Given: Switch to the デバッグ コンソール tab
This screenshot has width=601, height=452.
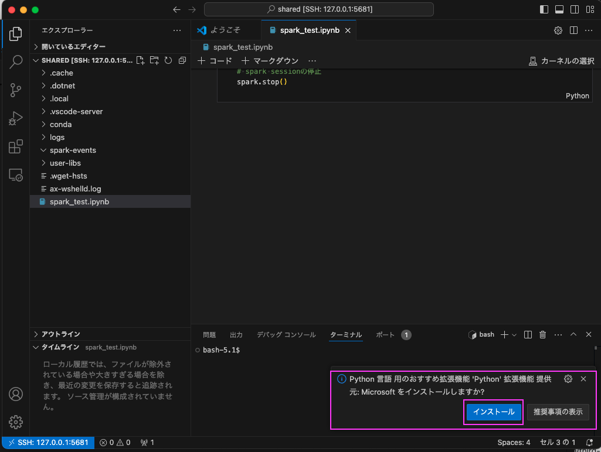Looking at the screenshot, I should point(286,335).
